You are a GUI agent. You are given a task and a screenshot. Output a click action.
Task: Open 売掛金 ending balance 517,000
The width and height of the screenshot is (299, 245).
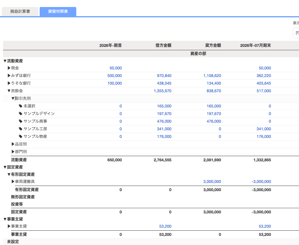(x=264, y=91)
